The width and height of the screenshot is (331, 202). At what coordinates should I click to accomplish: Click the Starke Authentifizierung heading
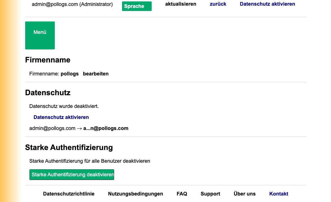69,147
